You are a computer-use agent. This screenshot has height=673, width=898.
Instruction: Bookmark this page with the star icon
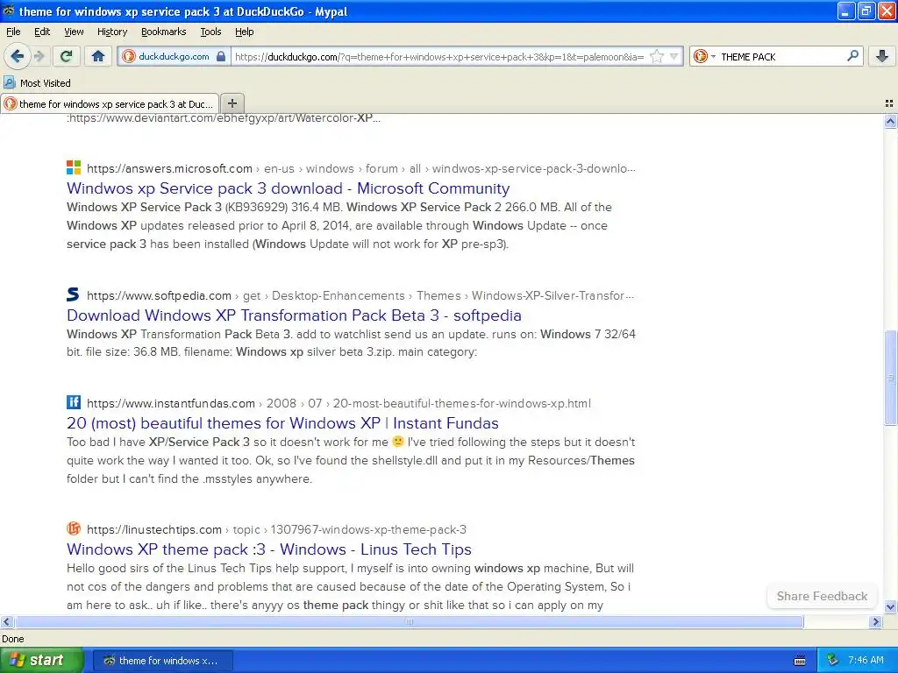657,56
